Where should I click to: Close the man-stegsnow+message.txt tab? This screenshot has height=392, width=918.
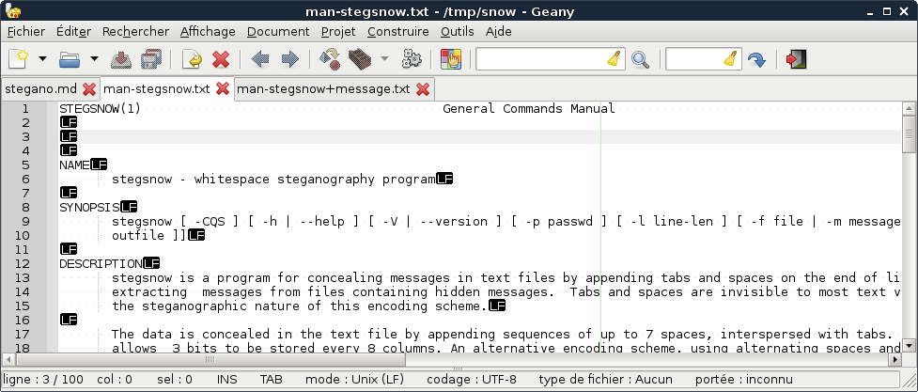tap(423, 89)
